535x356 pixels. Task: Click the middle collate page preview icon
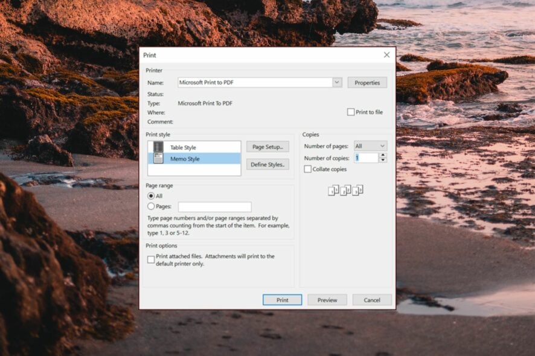coord(344,189)
